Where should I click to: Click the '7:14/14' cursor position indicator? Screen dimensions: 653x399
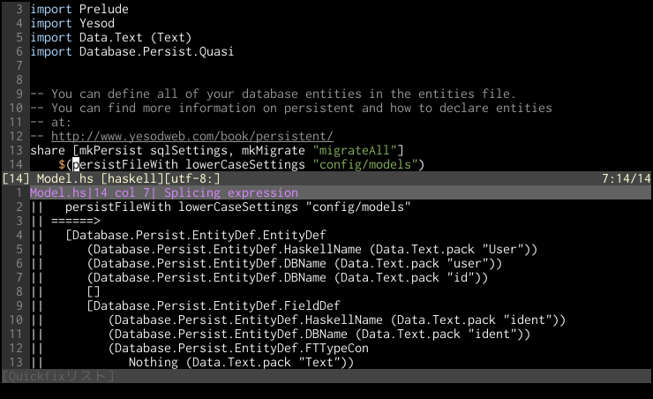(x=625, y=178)
